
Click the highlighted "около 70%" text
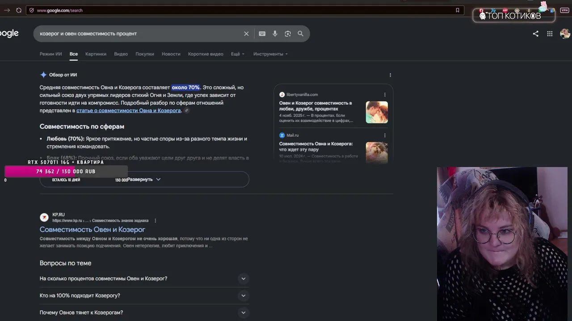click(x=186, y=87)
